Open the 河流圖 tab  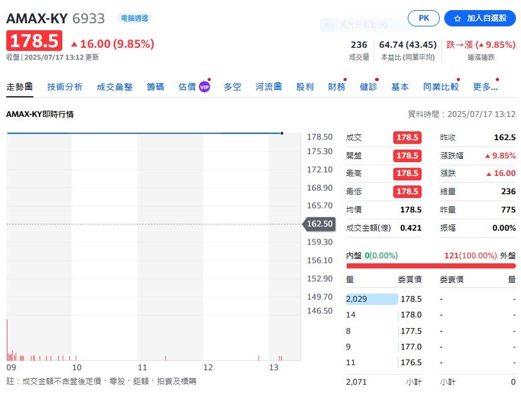tap(269, 87)
